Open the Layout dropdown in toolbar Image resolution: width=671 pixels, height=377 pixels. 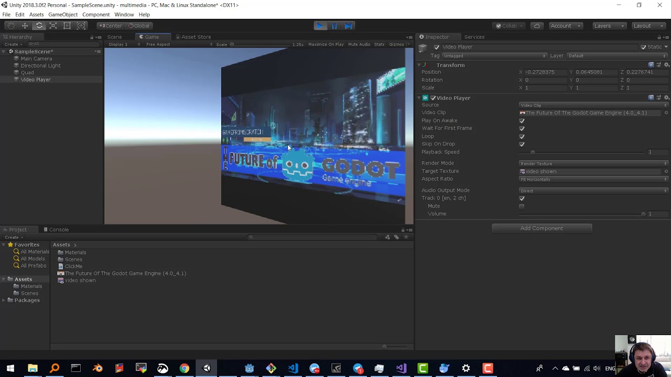(648, 26)
